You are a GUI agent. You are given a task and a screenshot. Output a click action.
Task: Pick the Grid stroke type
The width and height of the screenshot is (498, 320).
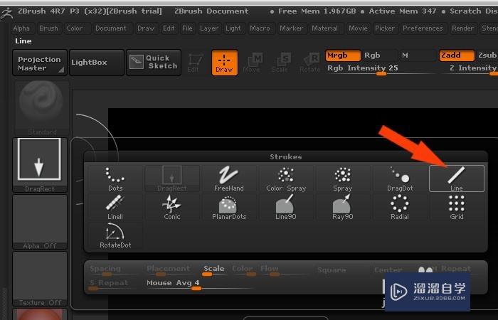click(457, 207)
